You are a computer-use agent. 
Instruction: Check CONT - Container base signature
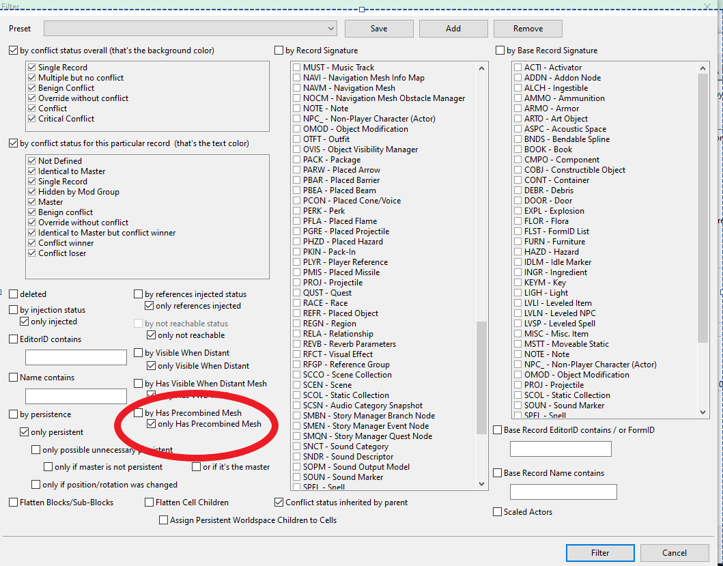518,180
